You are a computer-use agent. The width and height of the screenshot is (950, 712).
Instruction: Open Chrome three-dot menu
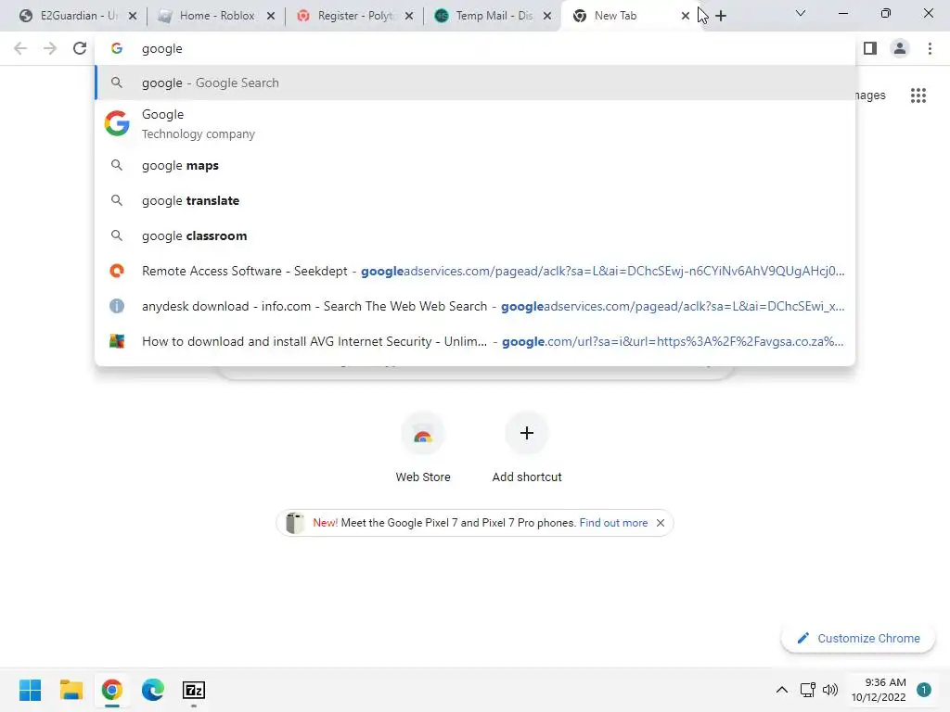coord(930,48)
